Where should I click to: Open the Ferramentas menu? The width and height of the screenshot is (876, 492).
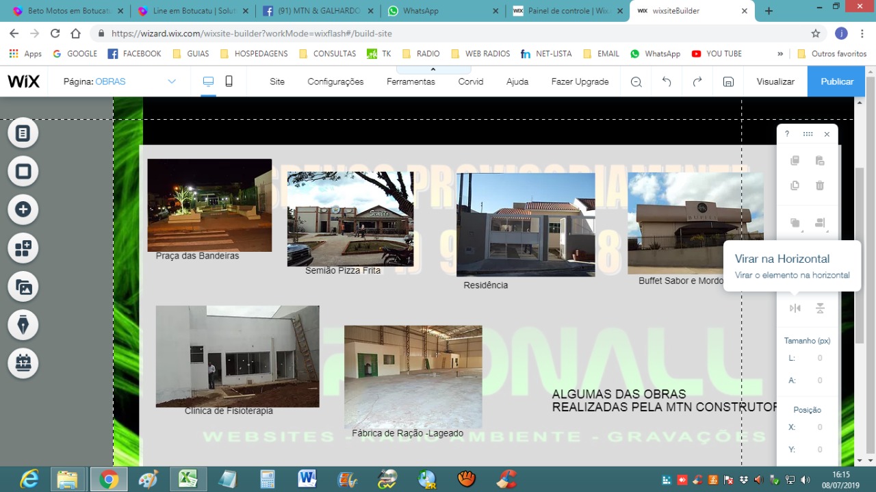pyautogui.click(x=411, y=81)
